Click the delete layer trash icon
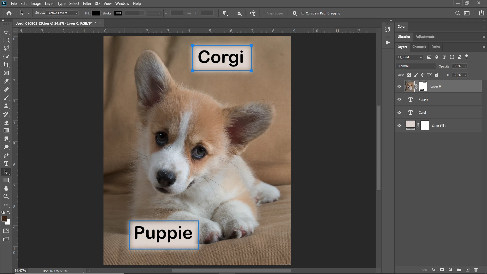 (476, 270)
